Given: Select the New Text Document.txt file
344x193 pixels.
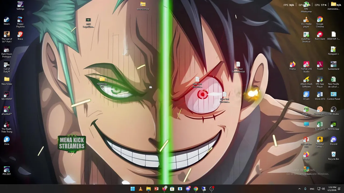Looking at the screenshot, I should pos(238,67).
